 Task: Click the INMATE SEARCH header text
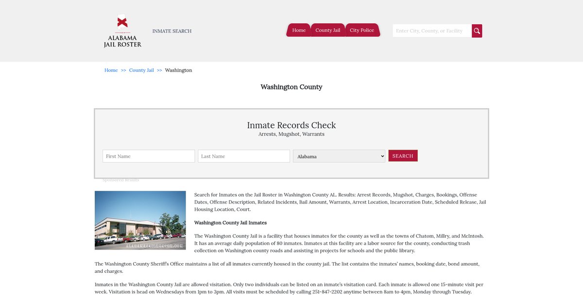[x=172, y=31]
